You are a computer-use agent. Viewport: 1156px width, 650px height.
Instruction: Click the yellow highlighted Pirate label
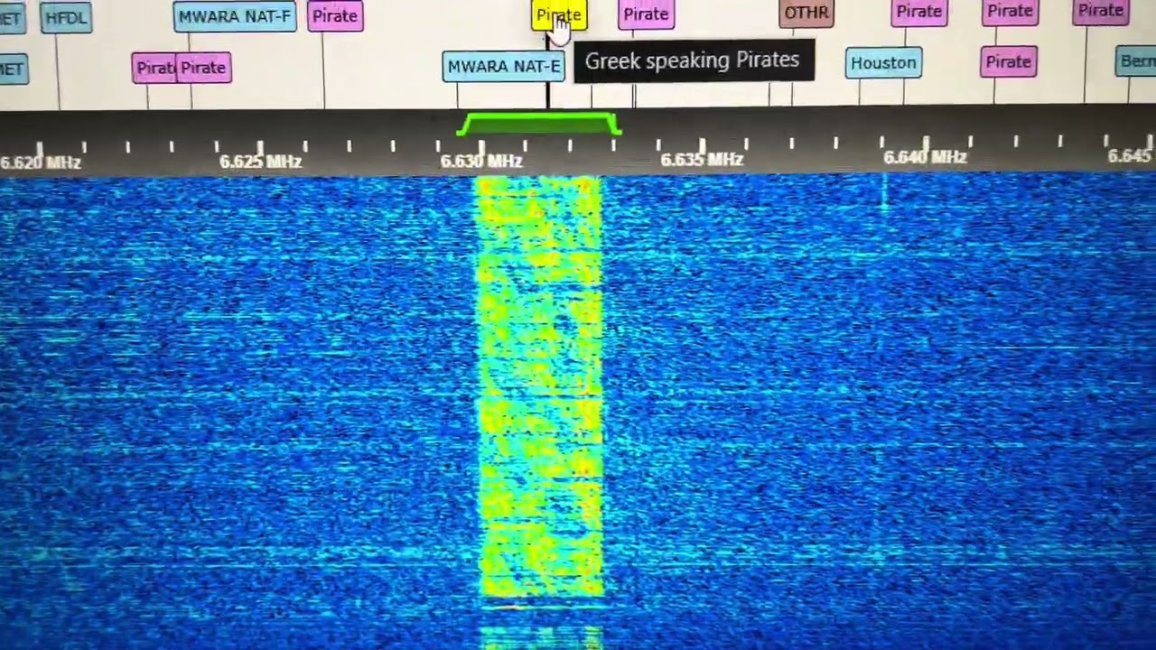click(x=559, y=15)
